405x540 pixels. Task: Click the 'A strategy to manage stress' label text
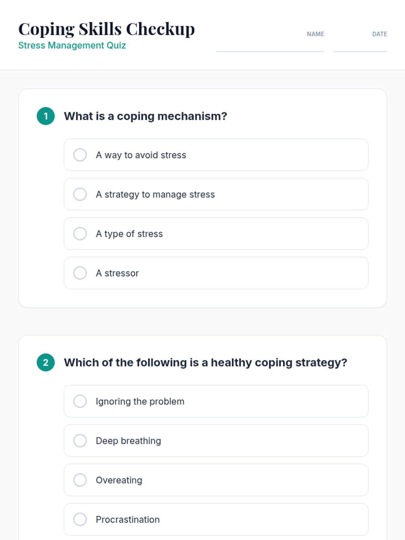[155, 194]
